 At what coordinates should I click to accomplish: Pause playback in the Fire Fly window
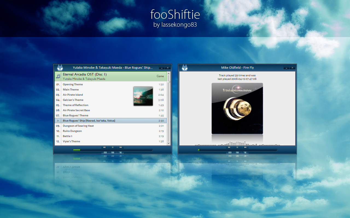click(x=237, y=147)
